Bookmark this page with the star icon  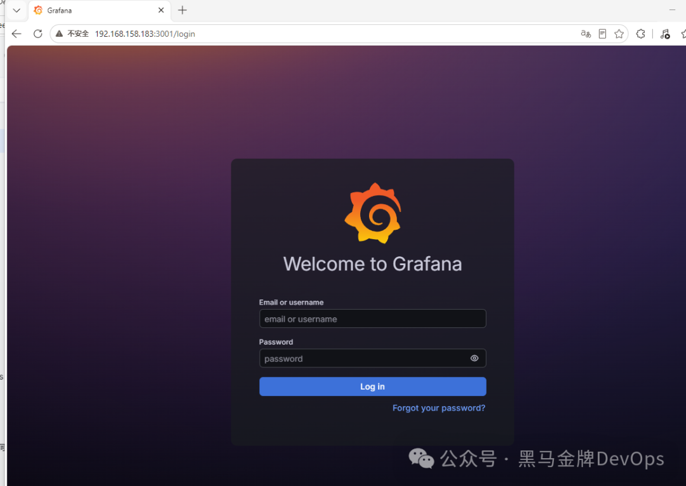pos(619,34)
